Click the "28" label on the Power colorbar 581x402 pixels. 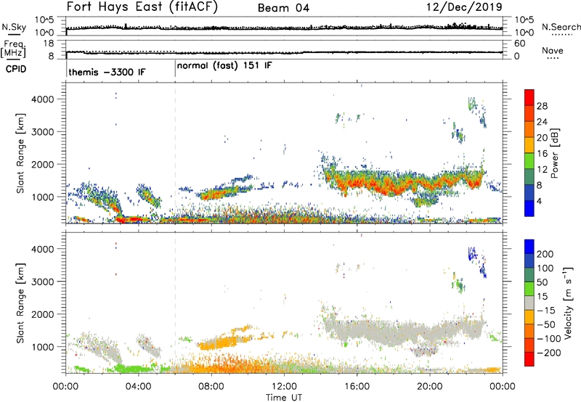(542, 106)
